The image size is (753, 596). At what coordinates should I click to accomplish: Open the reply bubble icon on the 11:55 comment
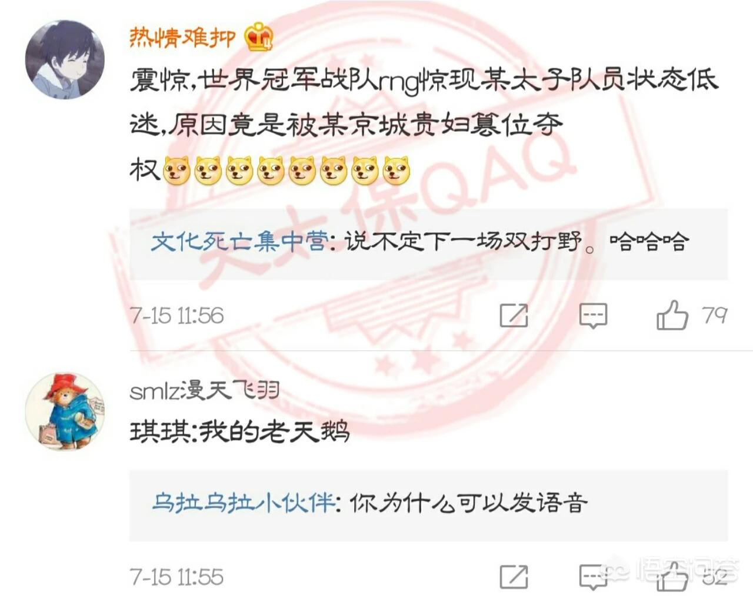[x=593, y=577]
